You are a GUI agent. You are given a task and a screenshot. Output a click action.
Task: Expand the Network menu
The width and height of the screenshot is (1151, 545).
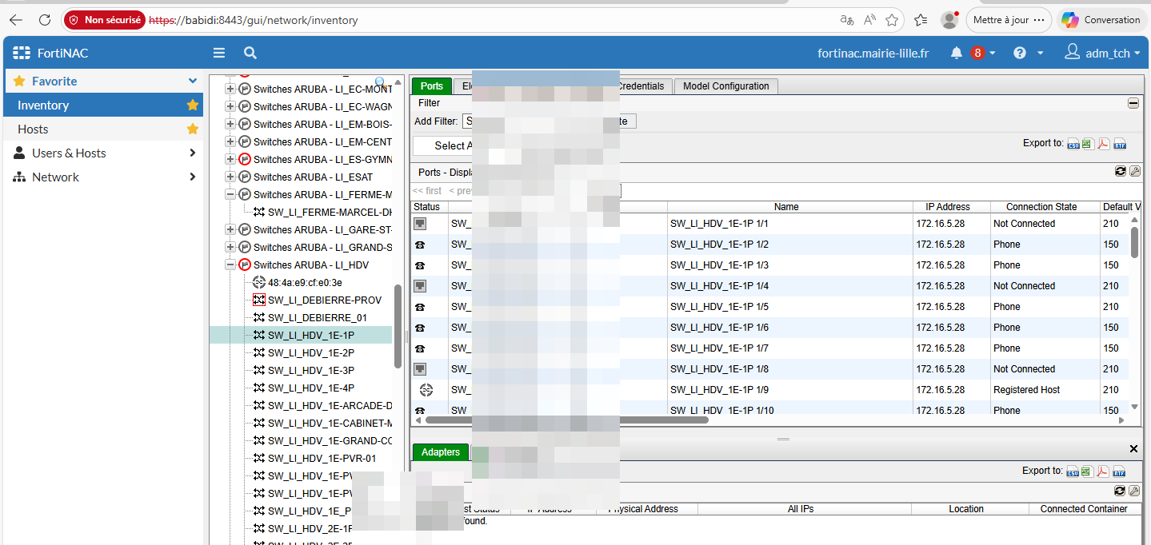(x=192, y=177)
